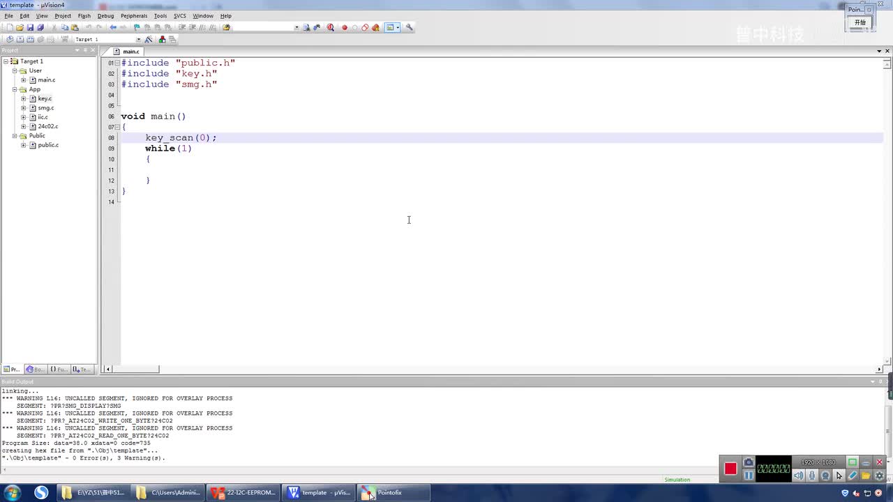Click the Build target toolbar icon

(20, 39)
